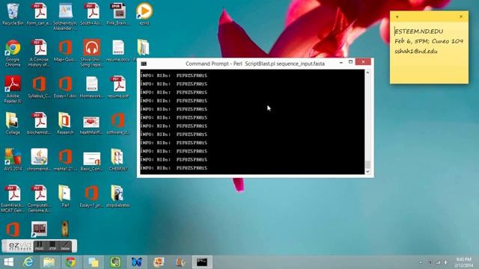Screen dimensions: 479x269
Task: Switch to Command Prompt taskbar button
Action: click(202, 262)
